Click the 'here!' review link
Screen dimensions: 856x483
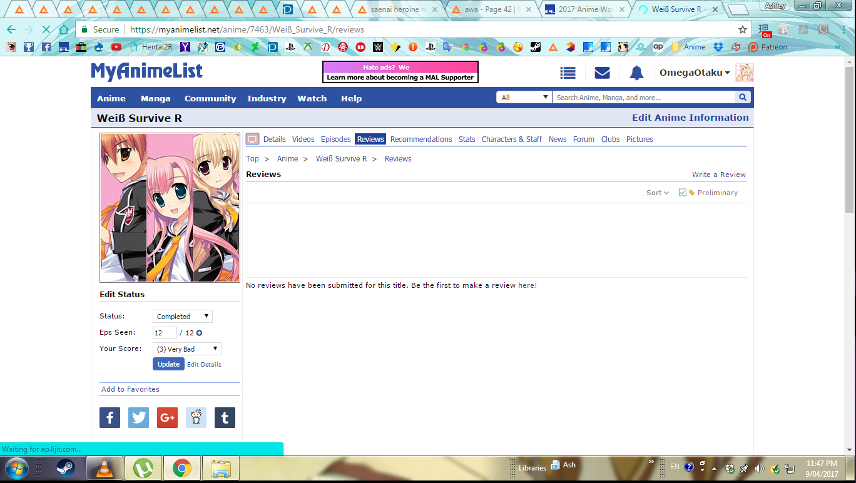point(527,285)
